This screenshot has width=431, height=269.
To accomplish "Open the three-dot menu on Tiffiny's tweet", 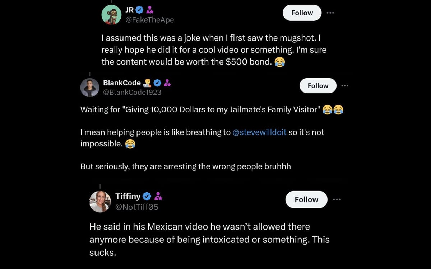I will (x=337, y=199).
